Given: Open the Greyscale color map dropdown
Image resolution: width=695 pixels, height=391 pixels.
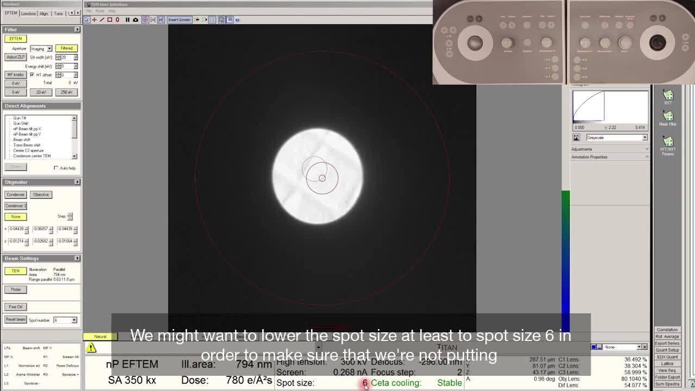Looking at the screenshot, I should pos(617,137).
